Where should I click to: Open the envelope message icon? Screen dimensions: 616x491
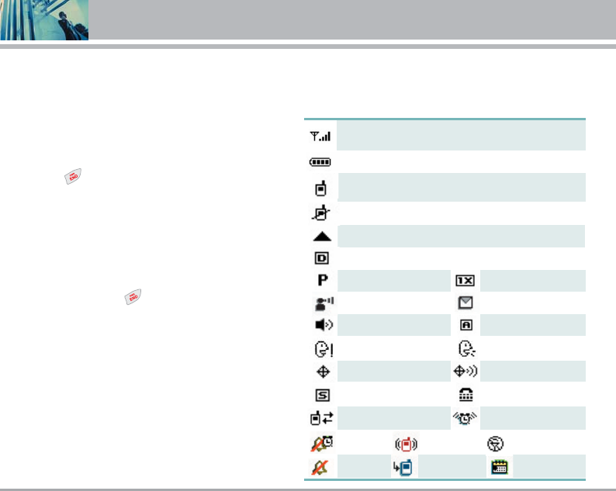(465, 303)
